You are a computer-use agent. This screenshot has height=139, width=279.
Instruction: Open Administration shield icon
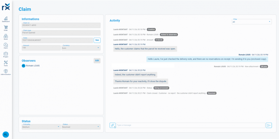coord(6,72)
